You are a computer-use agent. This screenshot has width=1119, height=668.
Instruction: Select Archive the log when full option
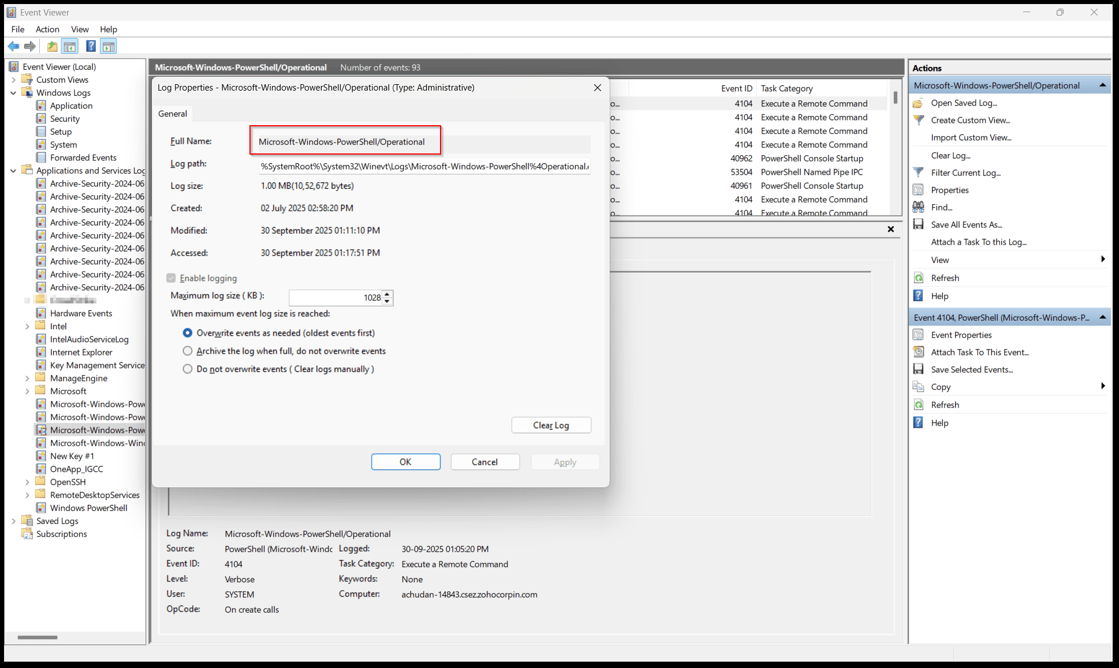coord(188,351)
